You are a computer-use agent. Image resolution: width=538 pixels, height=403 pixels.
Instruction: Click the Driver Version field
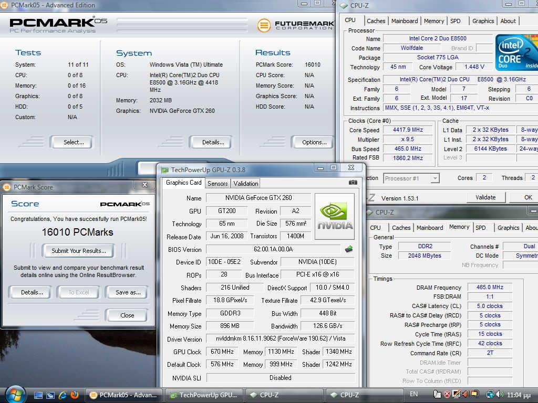[281, 338]
